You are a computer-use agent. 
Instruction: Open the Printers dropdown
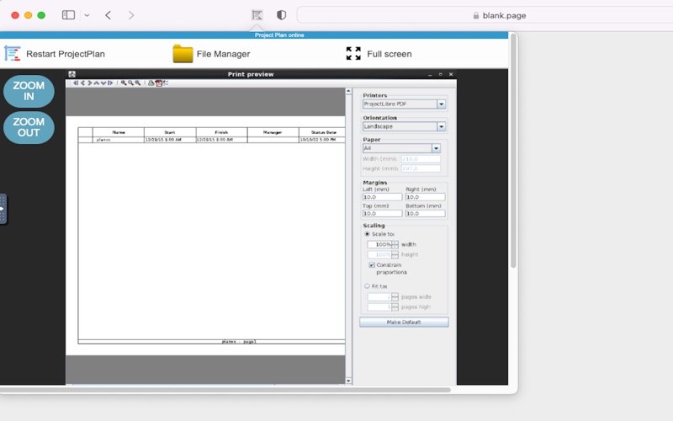pos(441,104)
